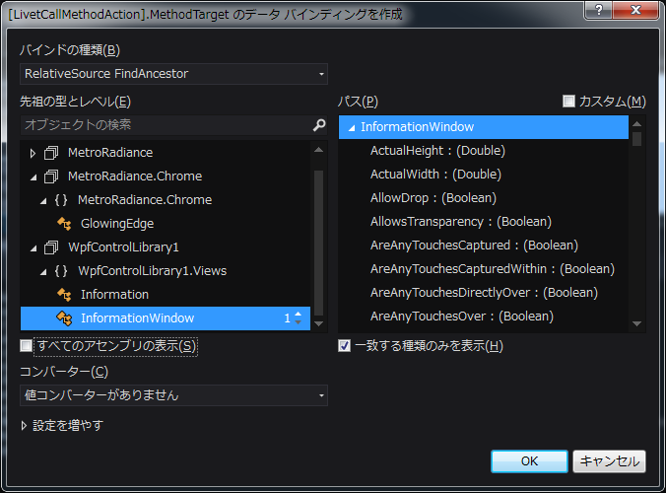
Task: Close the data binding dialog
Action: [x=635, y=10]
